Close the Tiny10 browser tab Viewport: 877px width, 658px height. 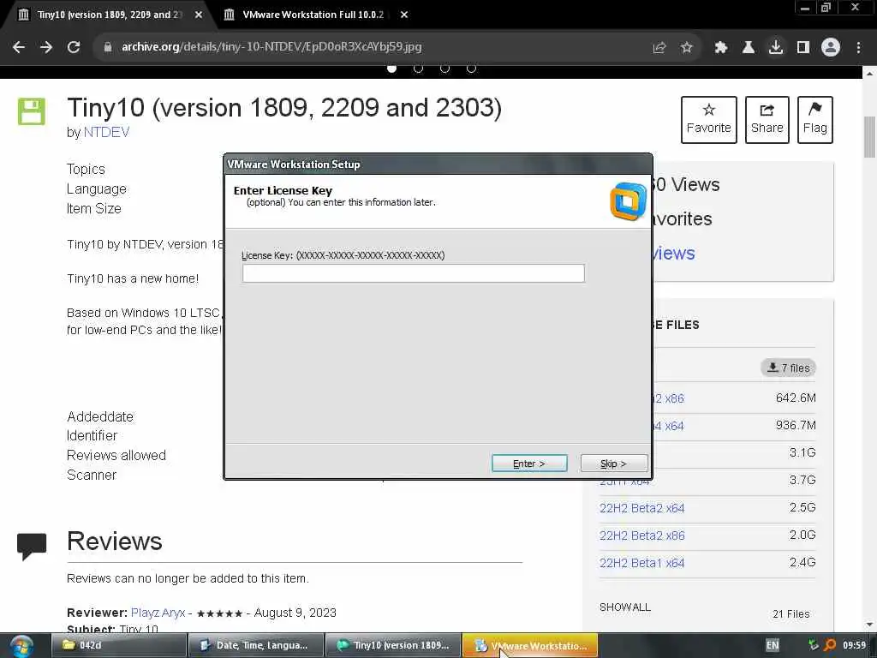[199, 15]
